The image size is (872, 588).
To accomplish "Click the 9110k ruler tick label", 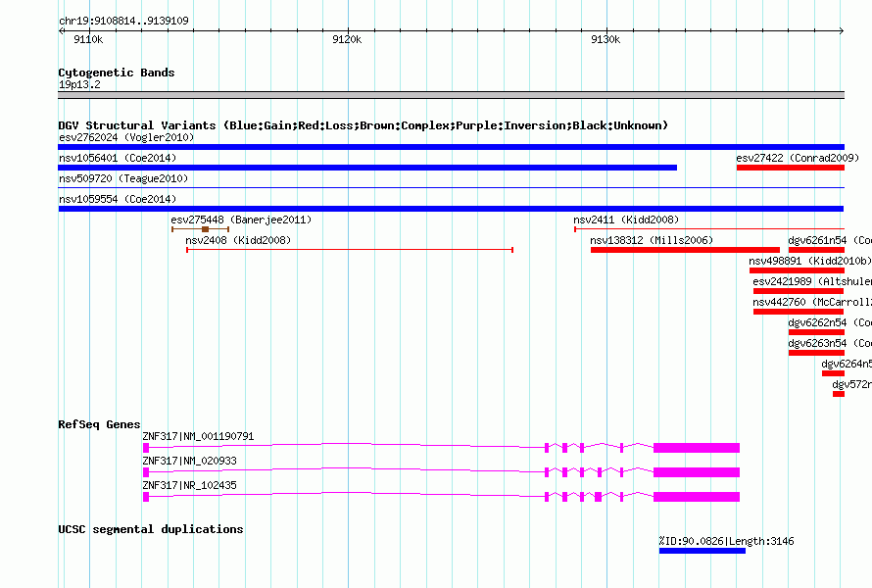I will 88,39.
